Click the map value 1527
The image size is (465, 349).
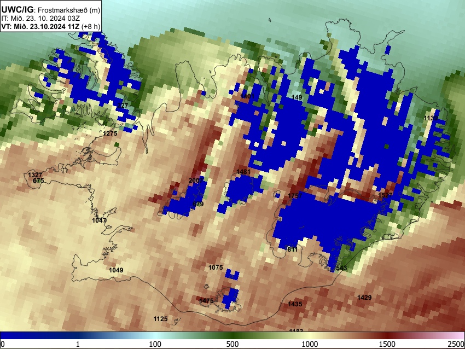click(x=385, y=195)
